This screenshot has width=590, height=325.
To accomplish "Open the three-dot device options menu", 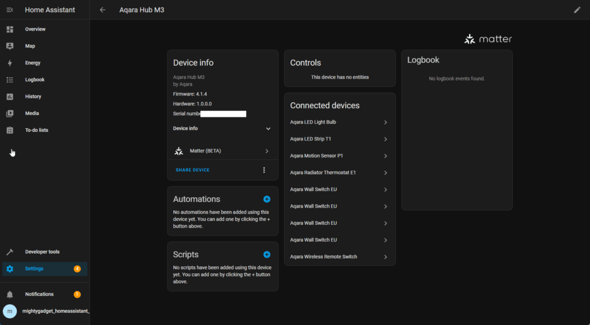I will [x=264, y=170].
